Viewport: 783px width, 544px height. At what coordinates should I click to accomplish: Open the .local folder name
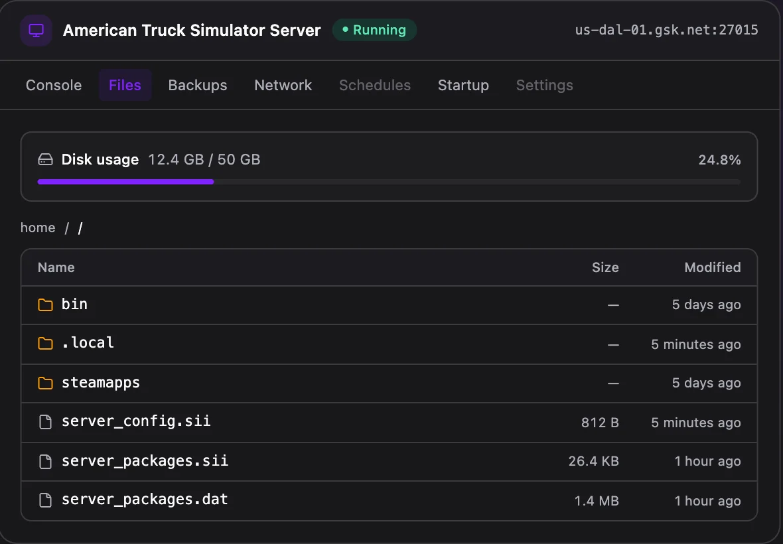click(x=88, y=343)
